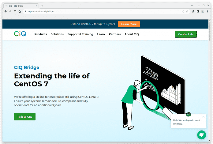
Task: Expand the Products navigation menu
Action: tap(40, 34)
